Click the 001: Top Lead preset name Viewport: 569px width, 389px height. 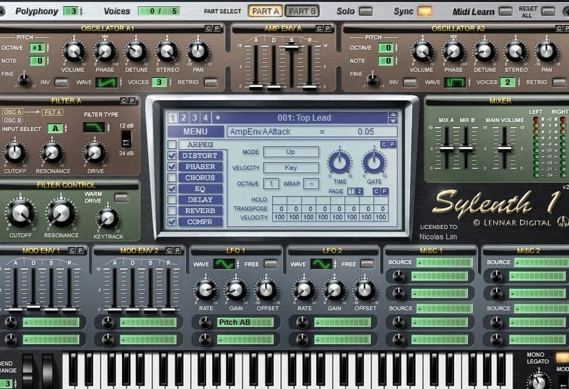(304, 118)
